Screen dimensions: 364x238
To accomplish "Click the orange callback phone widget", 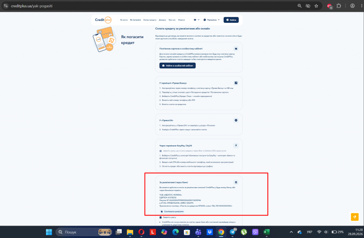I will point(355,217).
